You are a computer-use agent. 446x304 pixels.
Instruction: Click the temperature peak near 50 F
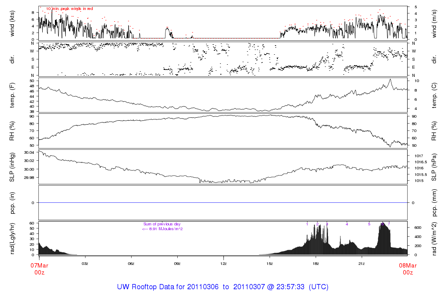tap(390, 79)
